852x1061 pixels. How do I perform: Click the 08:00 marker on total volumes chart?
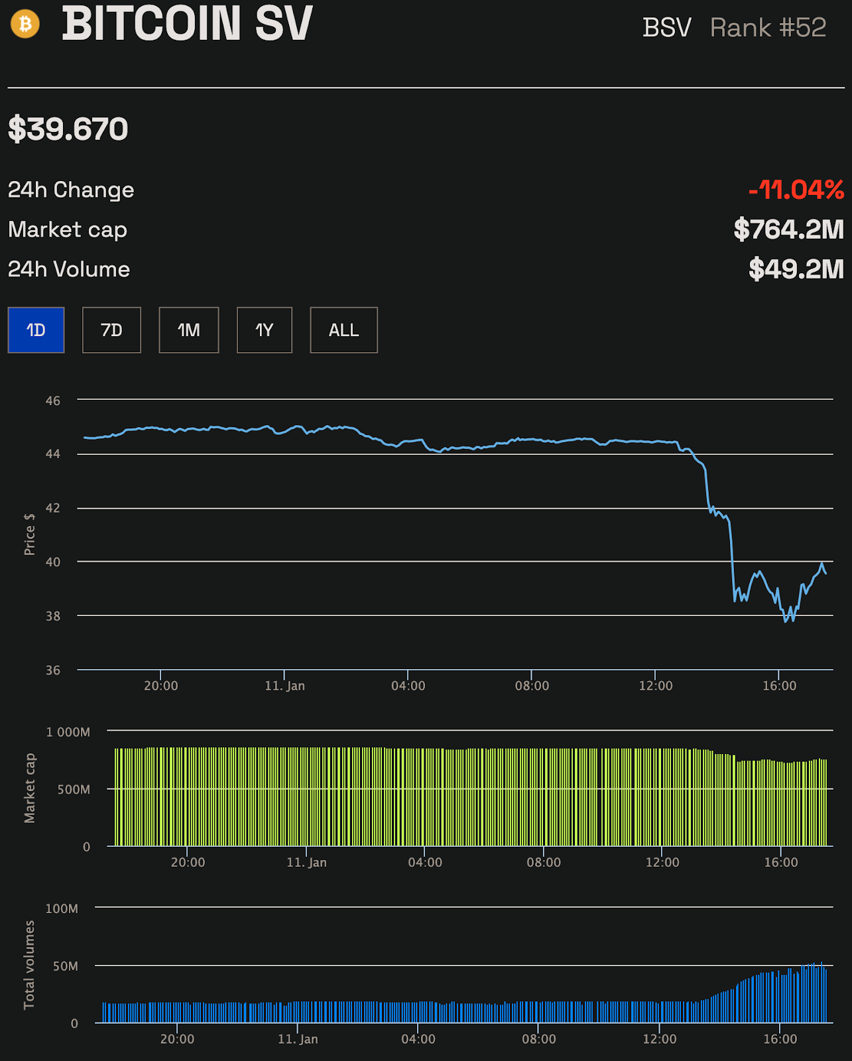pyautogui.click(x=539, y=1039)
